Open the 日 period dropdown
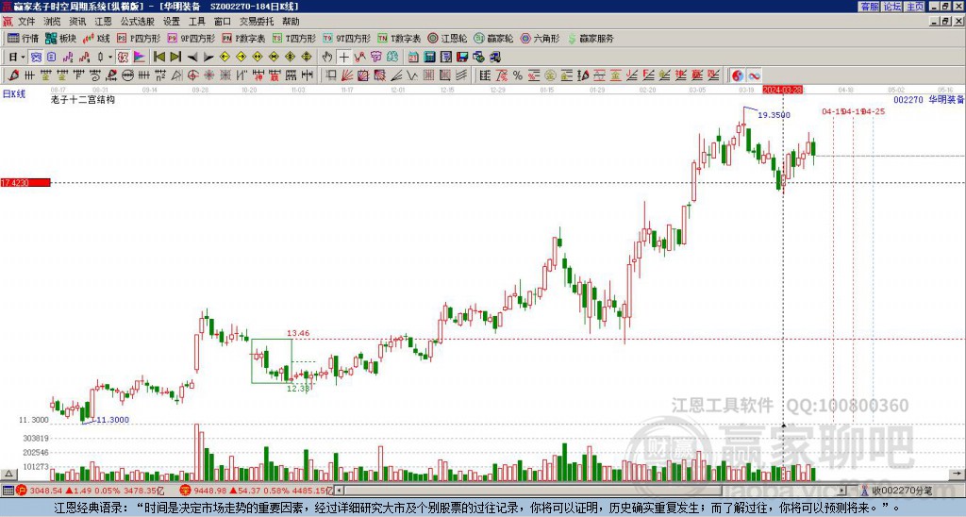Image resolution: width=966 pixels, height=517 pixels. click(x=17, y=58)
